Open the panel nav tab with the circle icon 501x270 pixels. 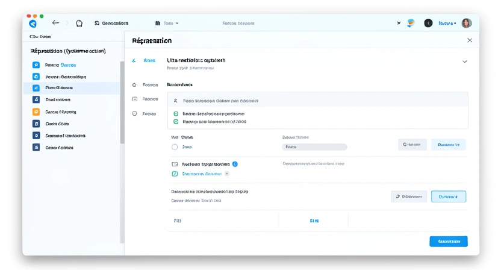(145, 113)
